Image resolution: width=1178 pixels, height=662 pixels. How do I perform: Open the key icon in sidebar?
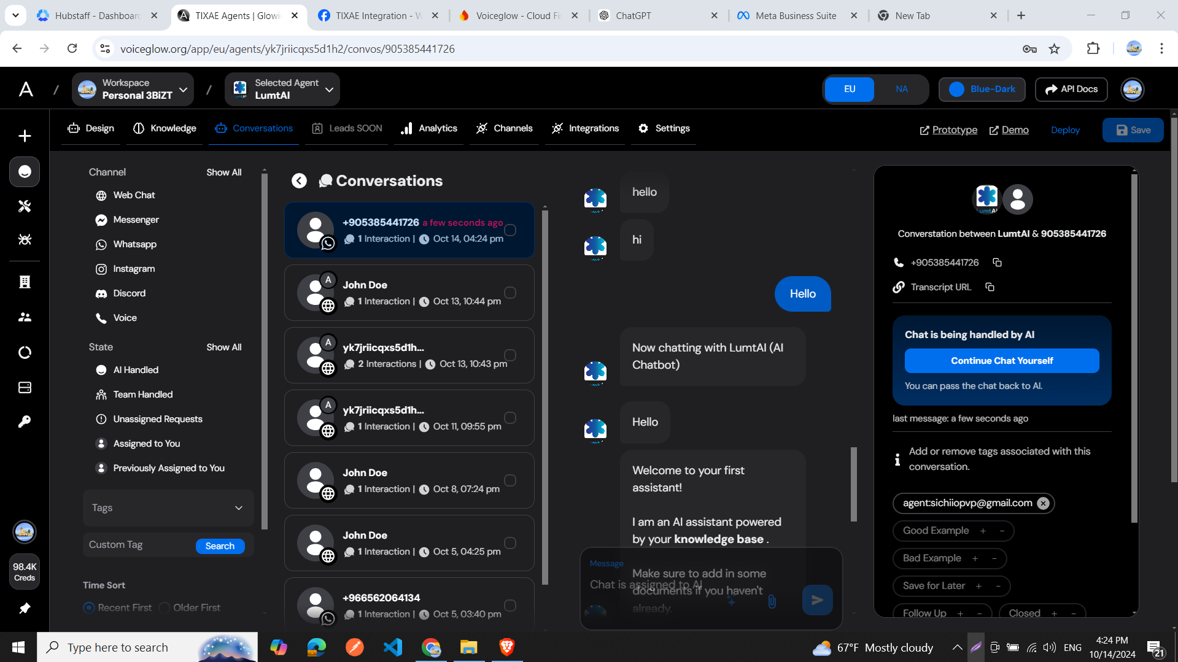pyautogui.click(x=25, y=421)
